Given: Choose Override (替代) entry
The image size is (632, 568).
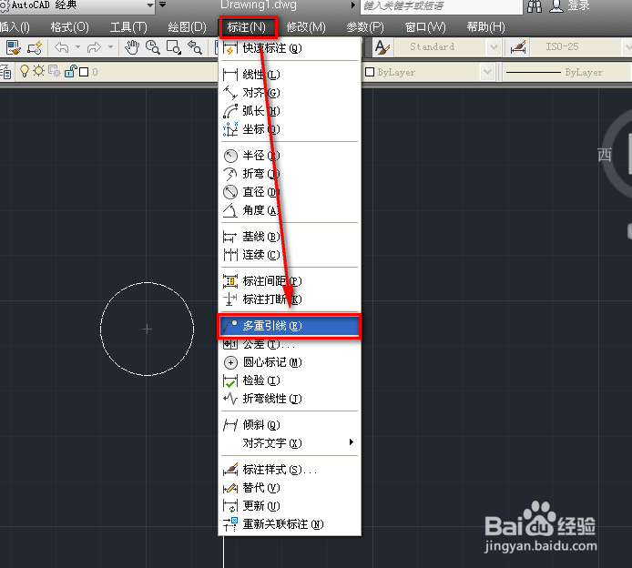Looking at the screenshot, I should [x=290, y=488].
